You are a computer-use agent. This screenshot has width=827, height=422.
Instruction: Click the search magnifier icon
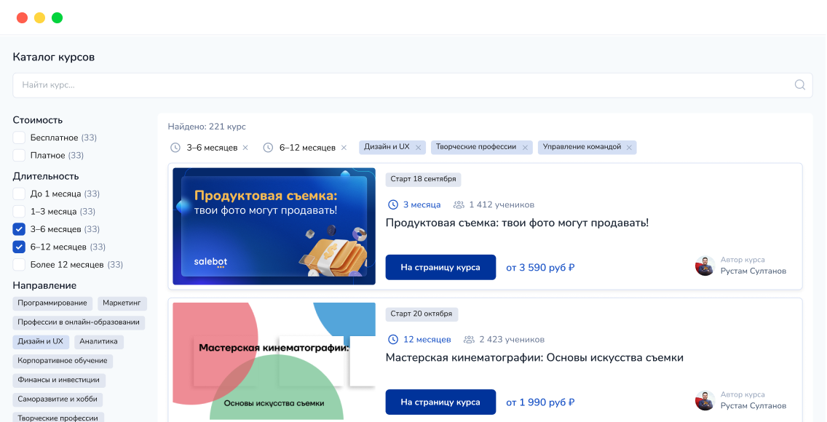point(799,85)
